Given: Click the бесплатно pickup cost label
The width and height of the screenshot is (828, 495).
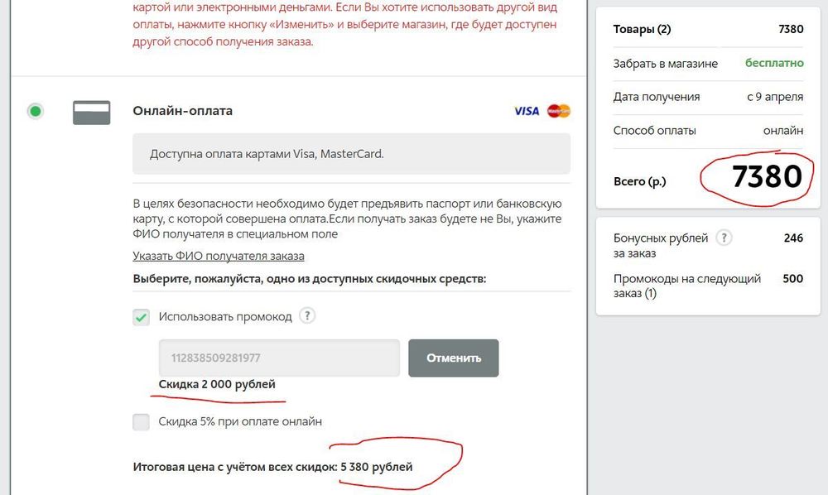Looking at the screenshot, I should pyautogui.click(x=774, y=63).
